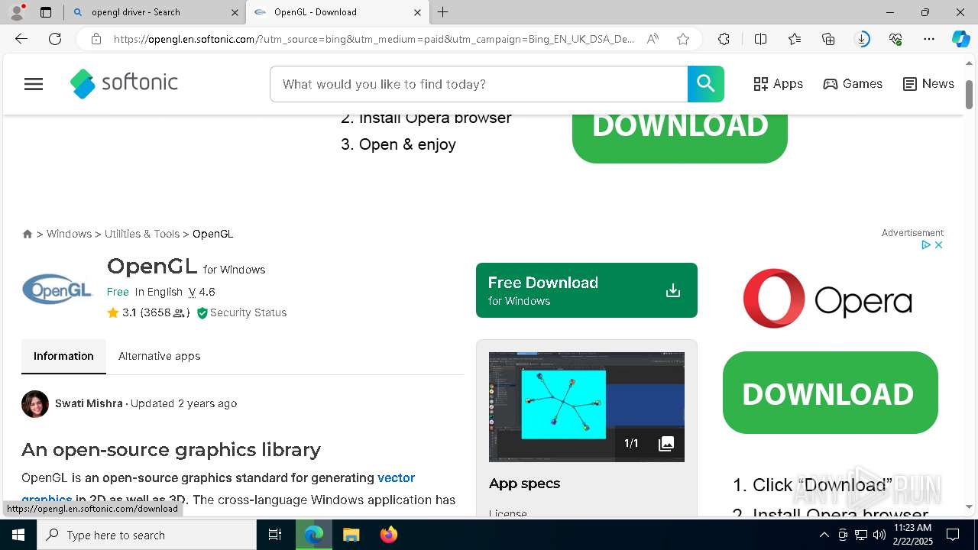The height and width of the screenshot is (550, 978).
Task: Open the Apps section
Action: pos(778,84)
